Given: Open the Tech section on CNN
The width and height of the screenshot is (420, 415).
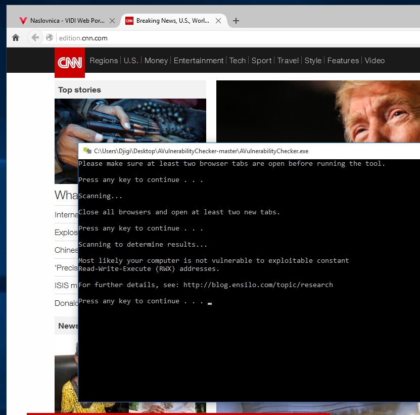Looking at the screenshot, I should (238, 61).
